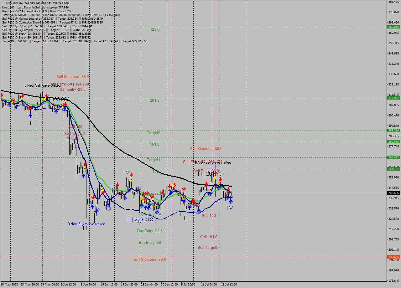Open the "0 New Sell wave started" annotation

213,162
